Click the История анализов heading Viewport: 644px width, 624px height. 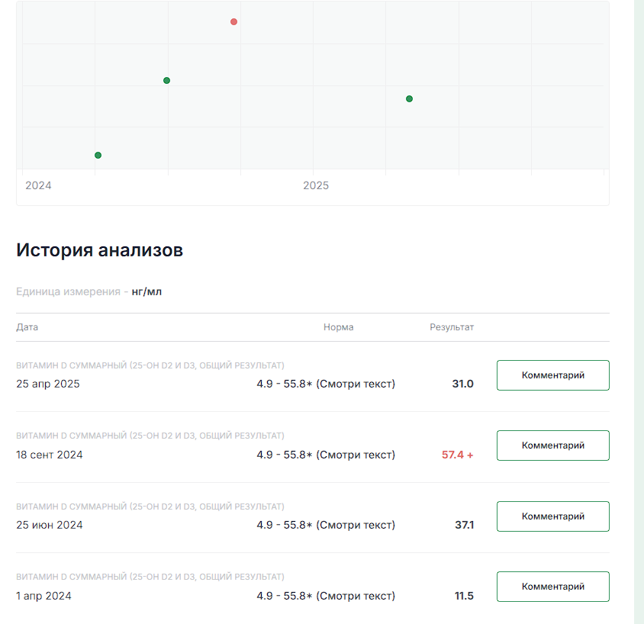tap(99, 250)
